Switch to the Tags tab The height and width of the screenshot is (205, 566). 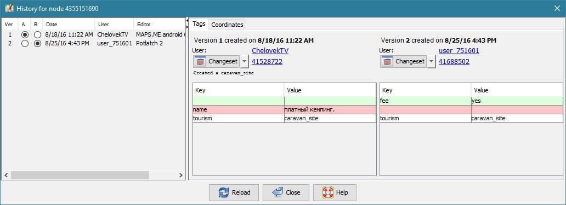coord(199,24)
